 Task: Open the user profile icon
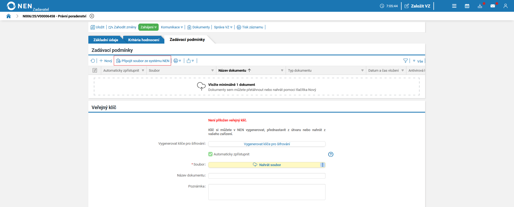coord(505,6)
